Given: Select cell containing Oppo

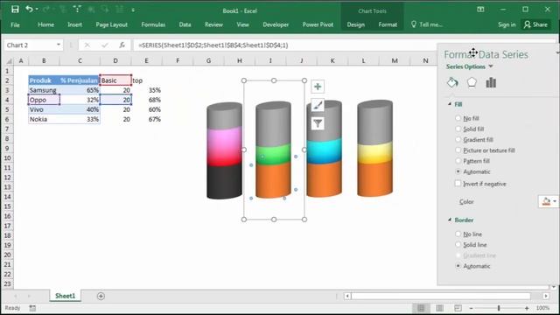Looking at the screenshot, I should tap(44, 100).
